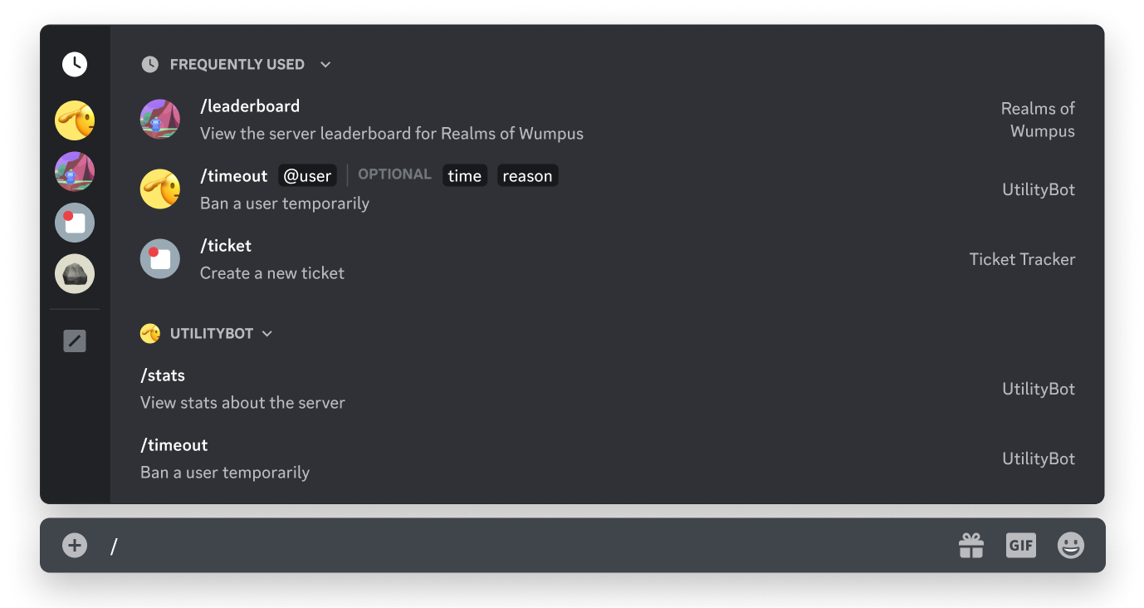Select the rock avatar in the sidebar
Image resolution: width=1144 pixels, height=608 pixels.
[x=74, y=273]
